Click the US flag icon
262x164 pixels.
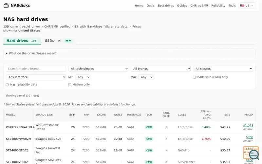tap(242, 6)
